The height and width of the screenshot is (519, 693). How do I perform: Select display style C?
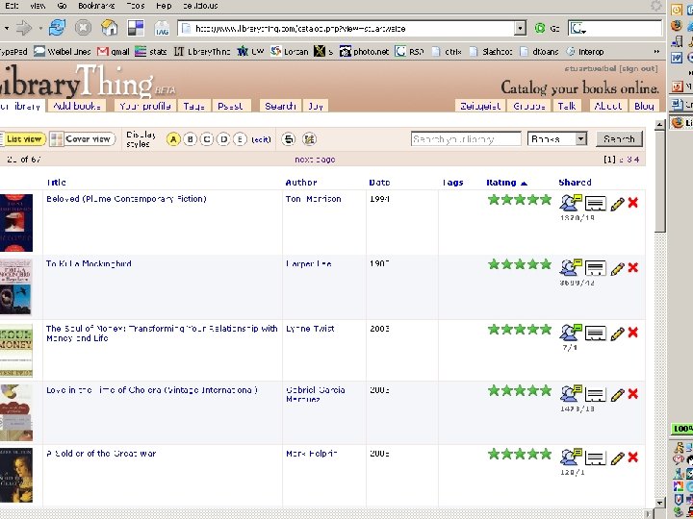(x=207, y=139)
